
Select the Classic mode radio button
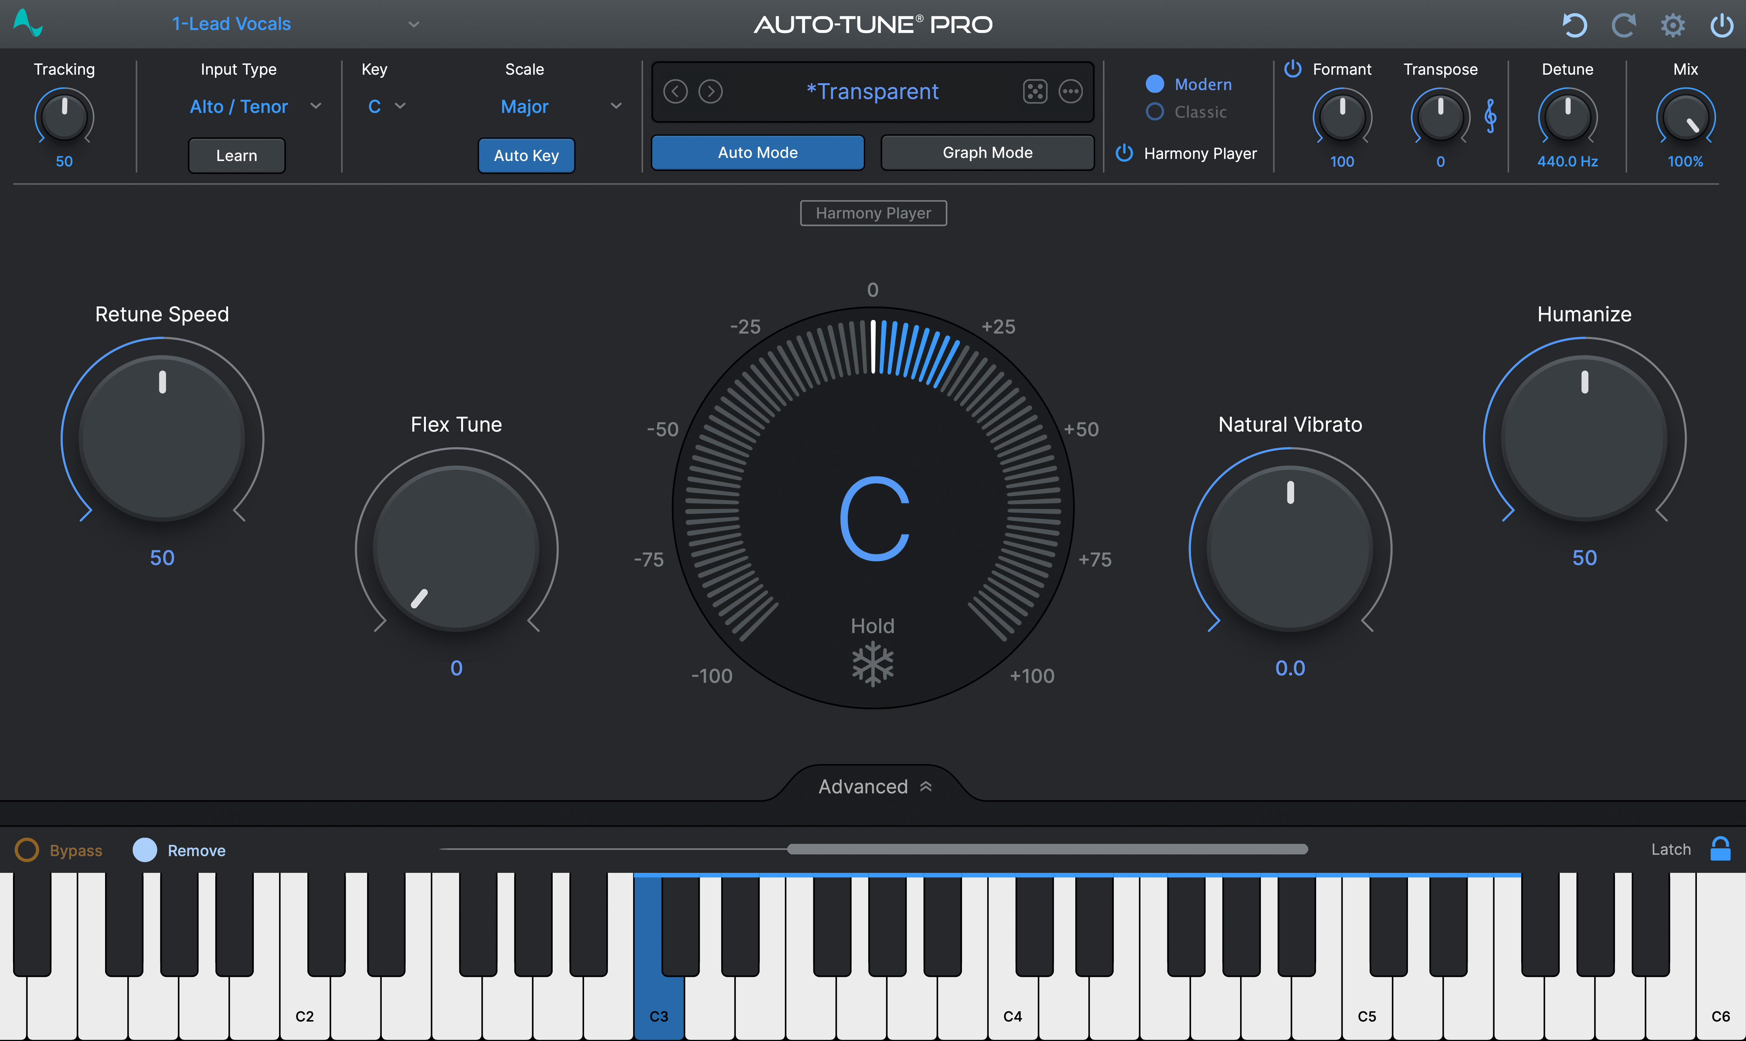[1155, 112]
